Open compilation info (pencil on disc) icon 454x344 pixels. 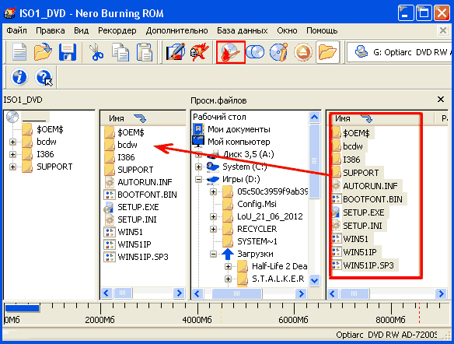pos(176,52)
